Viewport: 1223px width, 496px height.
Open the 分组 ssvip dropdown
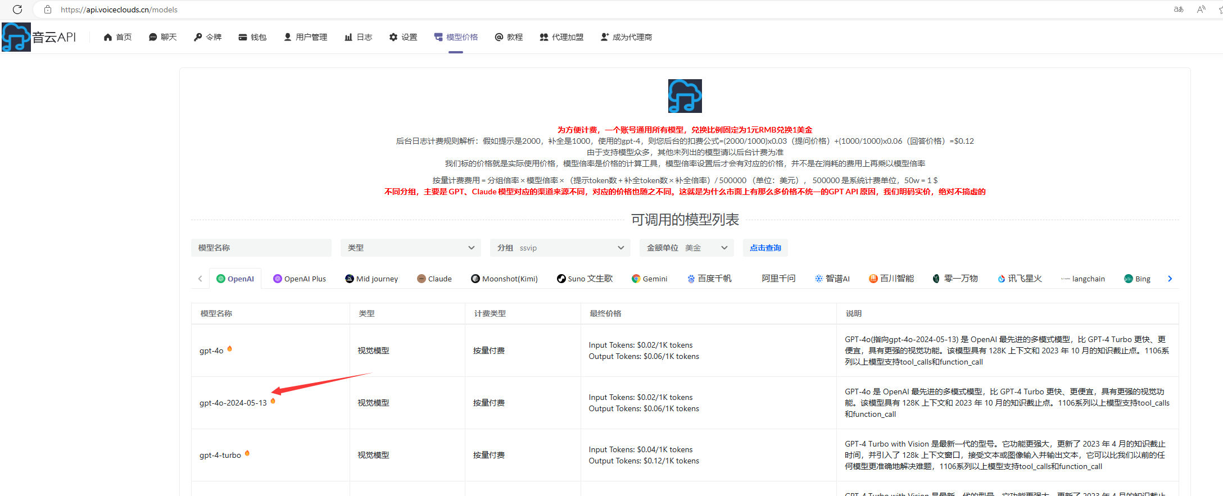coord(560,248)
